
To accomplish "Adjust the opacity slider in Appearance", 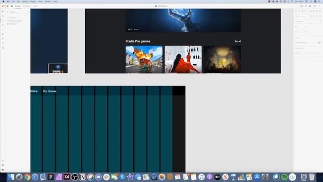I will 313,53.
